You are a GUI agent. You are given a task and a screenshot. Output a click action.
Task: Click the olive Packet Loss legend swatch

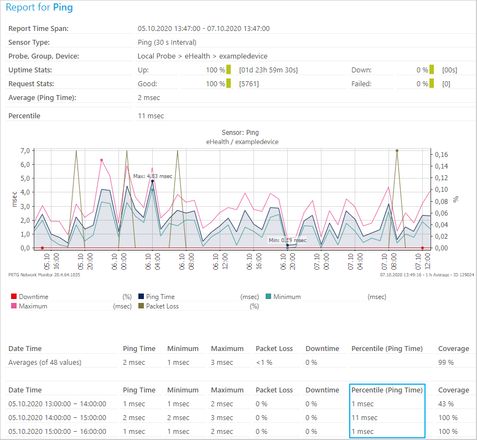tap(141, 306)
